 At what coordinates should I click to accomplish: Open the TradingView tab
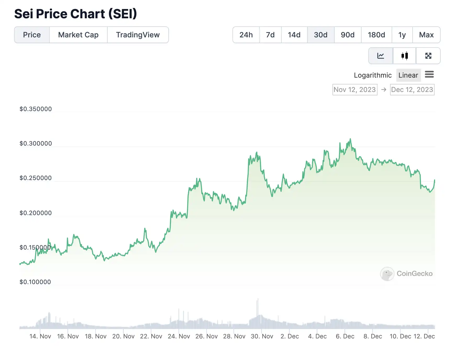pyautogui.click(x=138, y=35)
